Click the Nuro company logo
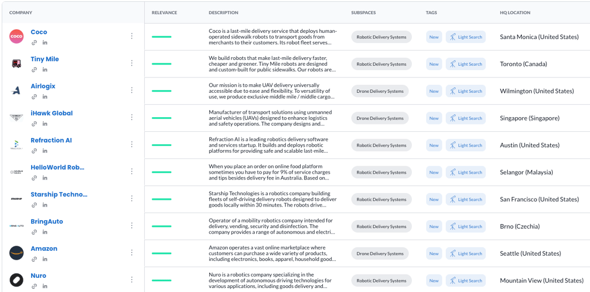 point(16,280)
